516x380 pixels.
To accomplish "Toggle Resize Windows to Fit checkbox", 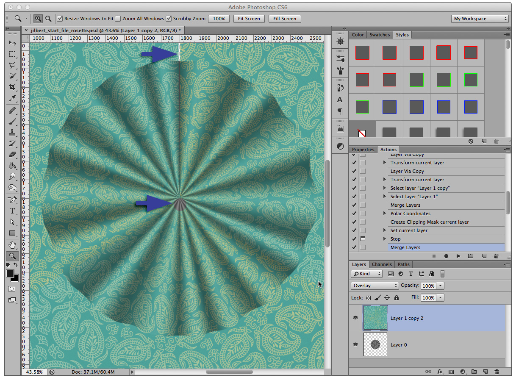I will point(60,19).
